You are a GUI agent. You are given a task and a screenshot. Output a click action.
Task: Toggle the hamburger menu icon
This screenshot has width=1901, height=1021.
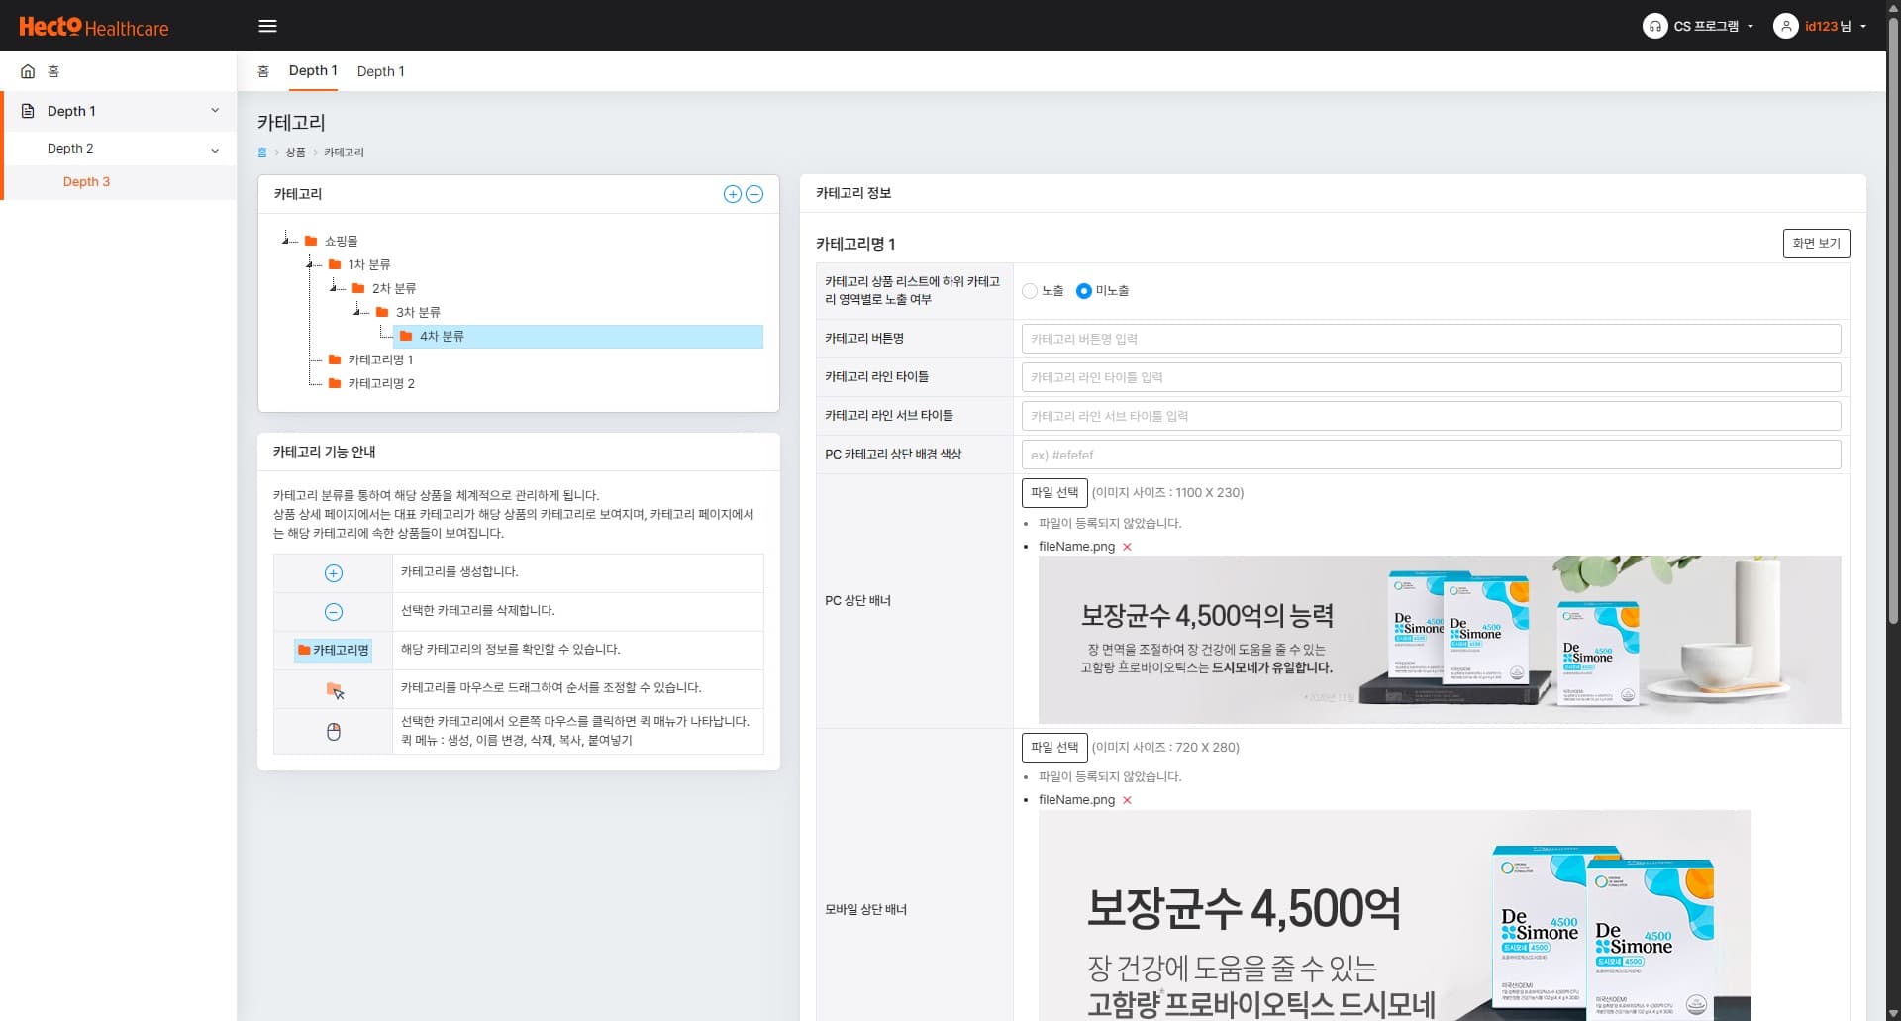(267, 26)
